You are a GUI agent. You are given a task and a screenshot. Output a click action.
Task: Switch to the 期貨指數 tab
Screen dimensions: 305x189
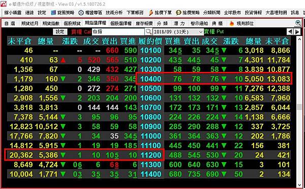51,24
